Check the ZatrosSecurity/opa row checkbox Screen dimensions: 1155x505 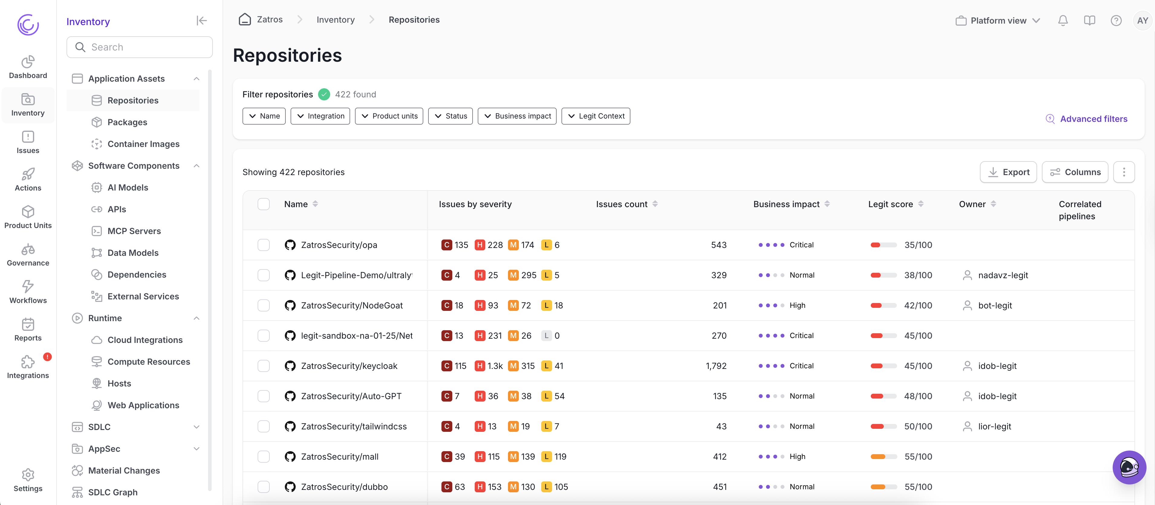264,245
